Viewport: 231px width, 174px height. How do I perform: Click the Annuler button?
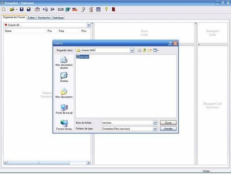(x=168, y=129)
